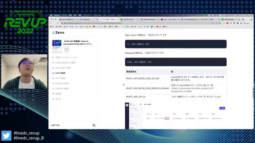Open chapter 09 まとめ
The height and width of the screenshot is (143, 255).
(x=57, y=99)
